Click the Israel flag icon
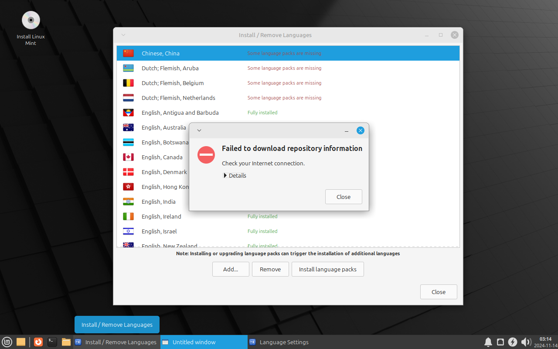This screenshot has width=558, height=349. (x=128, y=231)
